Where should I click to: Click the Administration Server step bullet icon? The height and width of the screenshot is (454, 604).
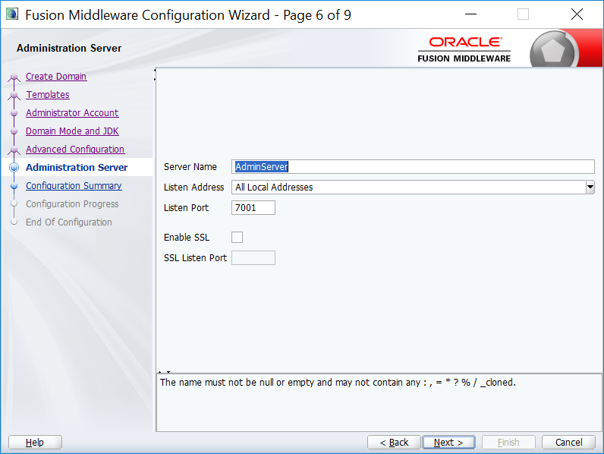[14, 168]
